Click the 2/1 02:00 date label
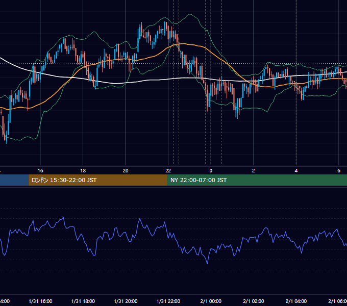This screenshot has height=306, width=347. pyautogui.click(x=254, y=301)
